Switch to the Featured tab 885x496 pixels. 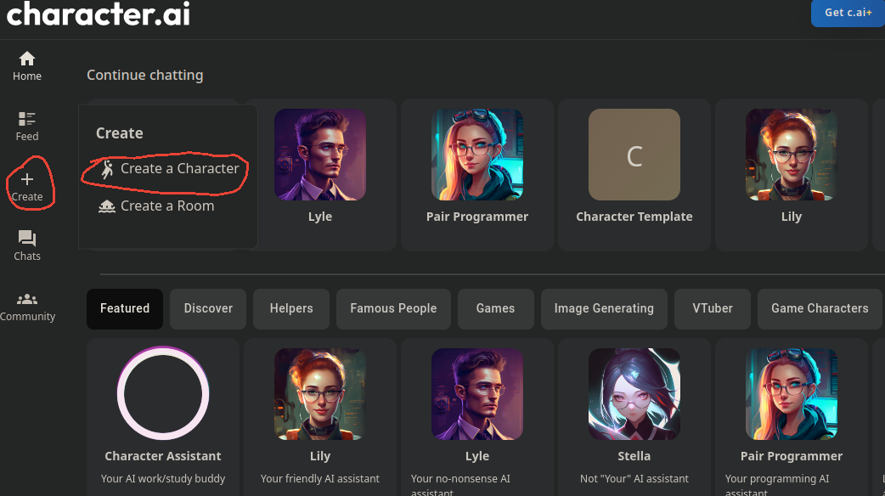(x=124, y=308)
